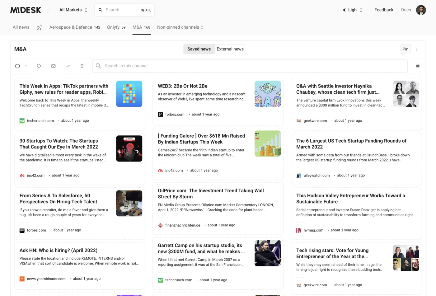This screenshot has width=436, height=296.
Task: Click the Search in this channel field
Action: pyautogui.click(x=250, y=66)
